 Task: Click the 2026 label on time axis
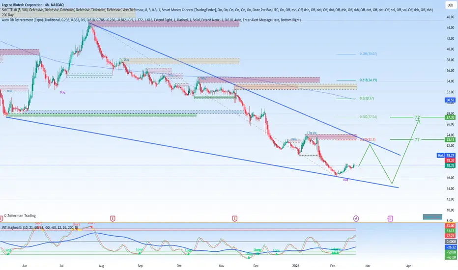[296, 266]
